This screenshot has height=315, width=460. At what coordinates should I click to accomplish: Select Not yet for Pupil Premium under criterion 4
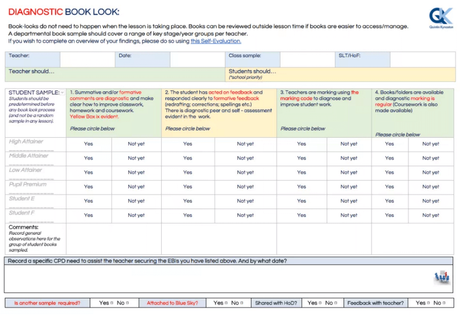click(430, 187)
